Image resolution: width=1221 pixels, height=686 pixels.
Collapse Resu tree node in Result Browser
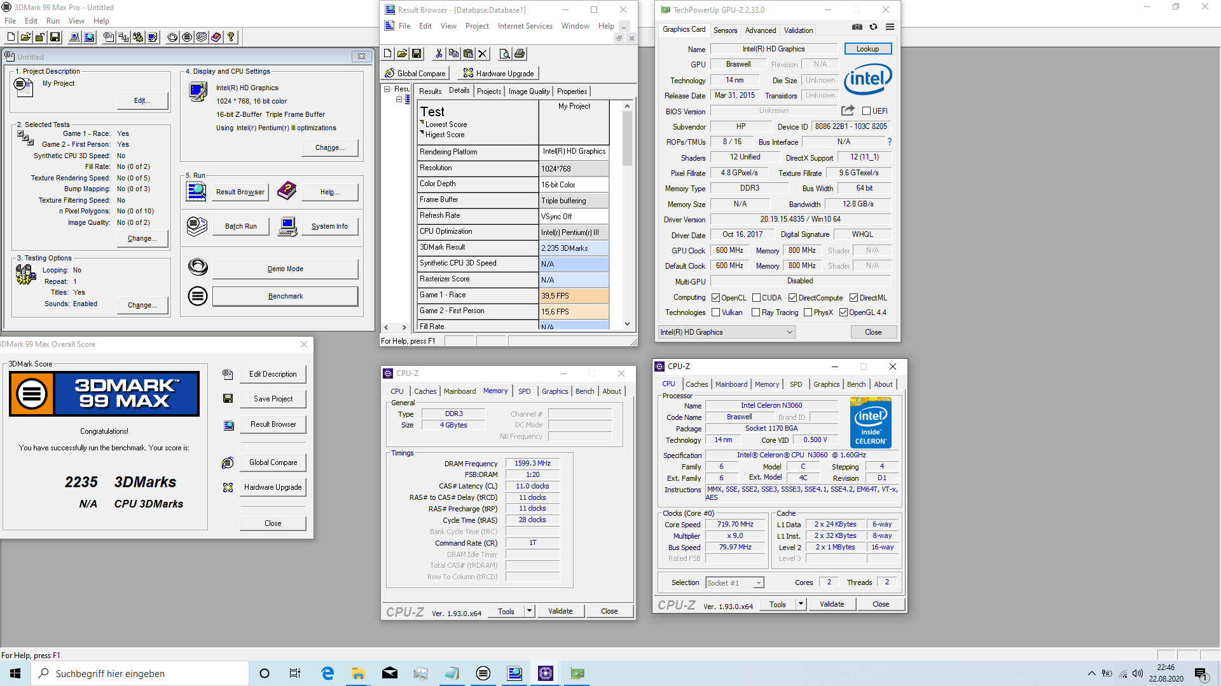click(387, 89)
